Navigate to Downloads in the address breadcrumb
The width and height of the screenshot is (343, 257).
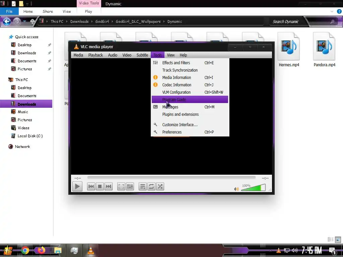79,21
